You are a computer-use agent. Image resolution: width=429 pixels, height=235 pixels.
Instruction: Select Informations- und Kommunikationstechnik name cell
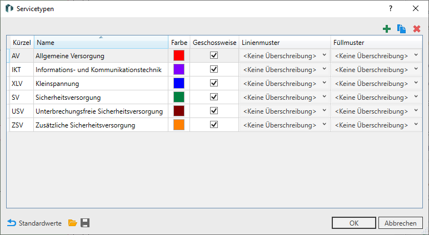(x=101, y=70)
